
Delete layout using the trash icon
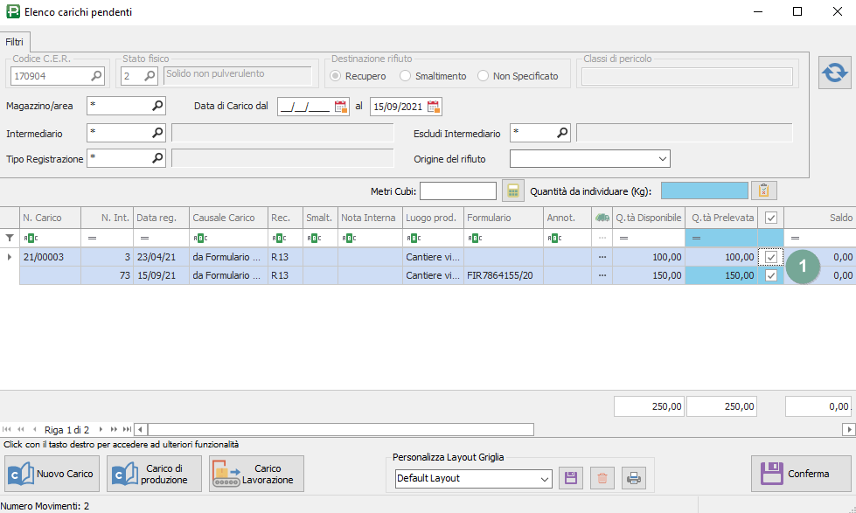(x=602, y=478)
